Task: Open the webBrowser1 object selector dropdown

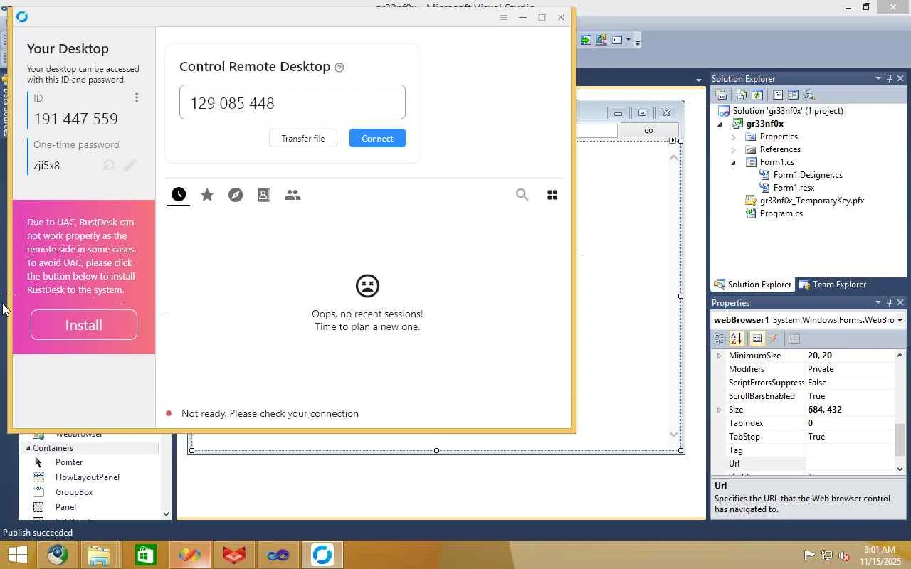Action: pos(900,320)
